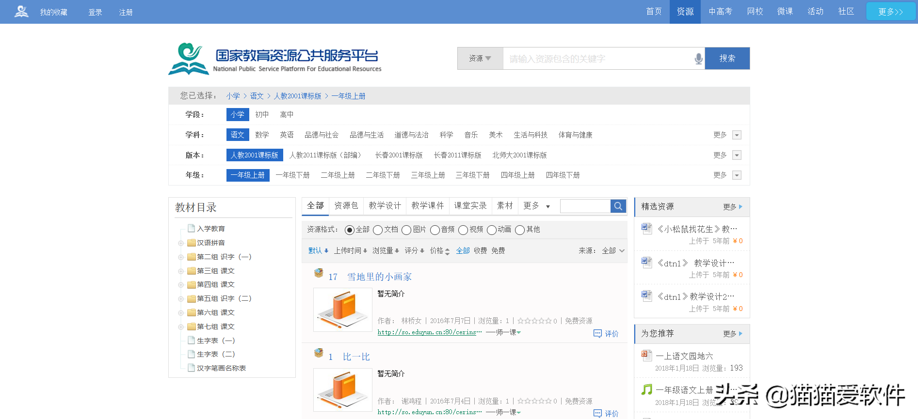
Task: Open the platform logo home link
Action: (275, 59)
